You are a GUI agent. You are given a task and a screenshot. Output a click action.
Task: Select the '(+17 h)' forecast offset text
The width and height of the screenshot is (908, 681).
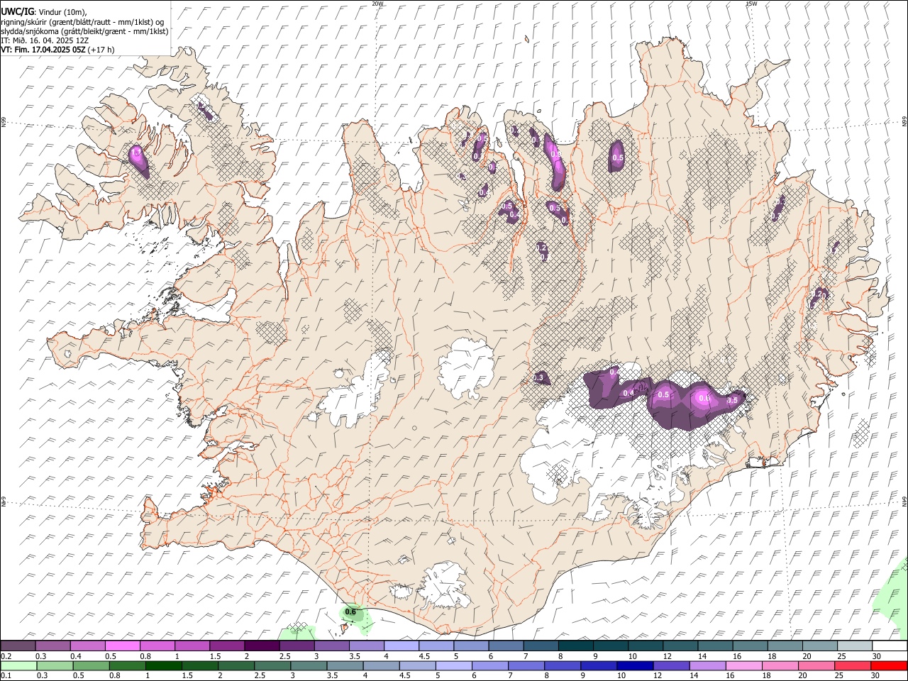point(101,50)
